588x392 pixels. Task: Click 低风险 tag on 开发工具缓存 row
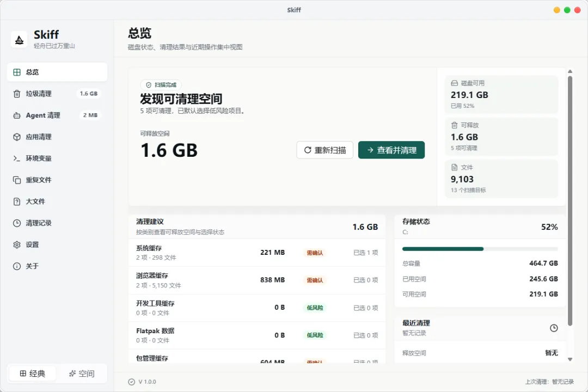point(315,308)
